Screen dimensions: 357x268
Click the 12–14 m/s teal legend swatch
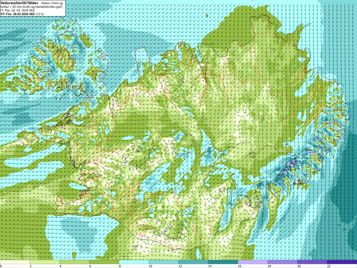click(193, 262)
